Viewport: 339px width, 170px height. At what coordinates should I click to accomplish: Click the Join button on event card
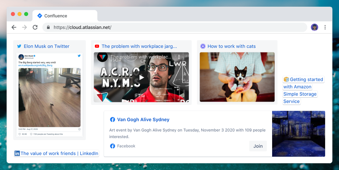[x=258, y=146]
